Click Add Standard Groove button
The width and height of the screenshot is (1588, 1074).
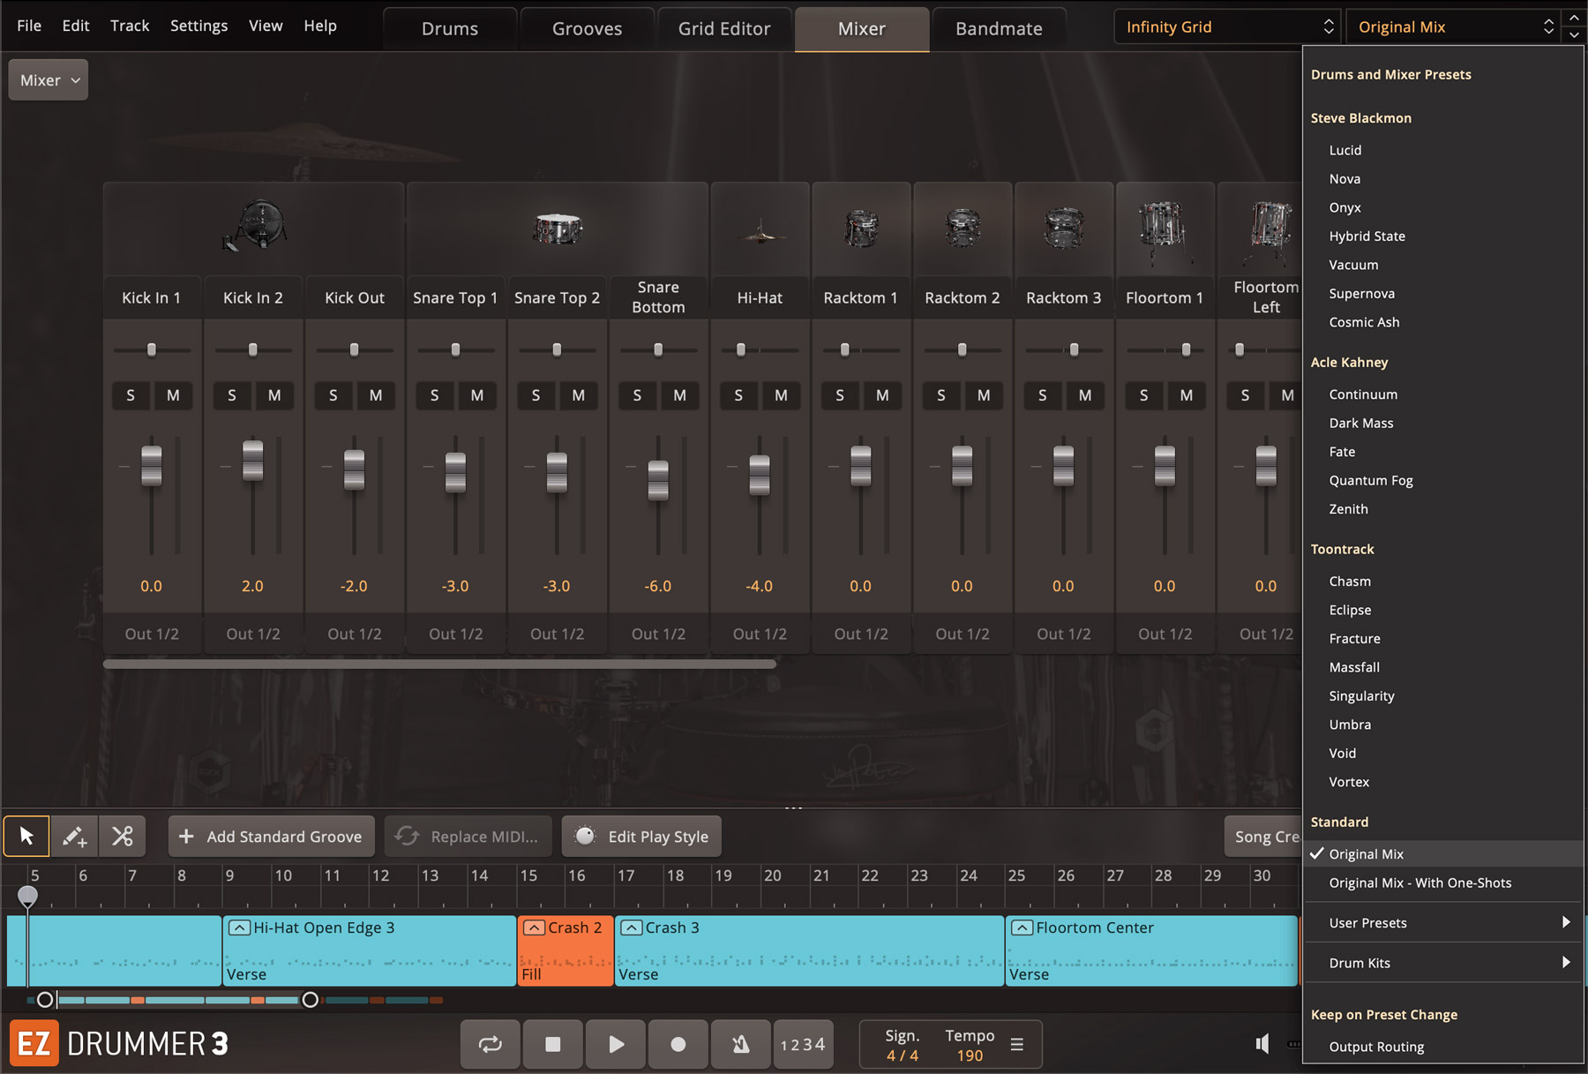(272, 837)
